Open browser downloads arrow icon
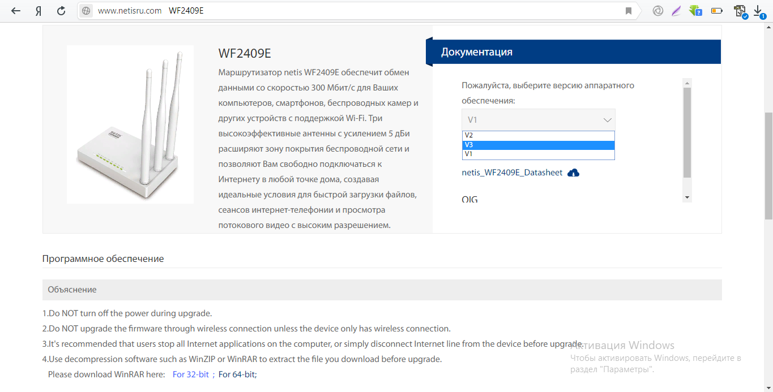 [759, 11]
